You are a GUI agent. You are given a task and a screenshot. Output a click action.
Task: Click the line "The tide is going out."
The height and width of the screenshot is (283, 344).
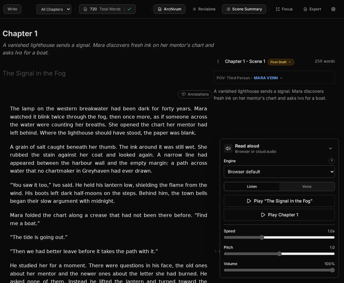(x=39, y=237)
